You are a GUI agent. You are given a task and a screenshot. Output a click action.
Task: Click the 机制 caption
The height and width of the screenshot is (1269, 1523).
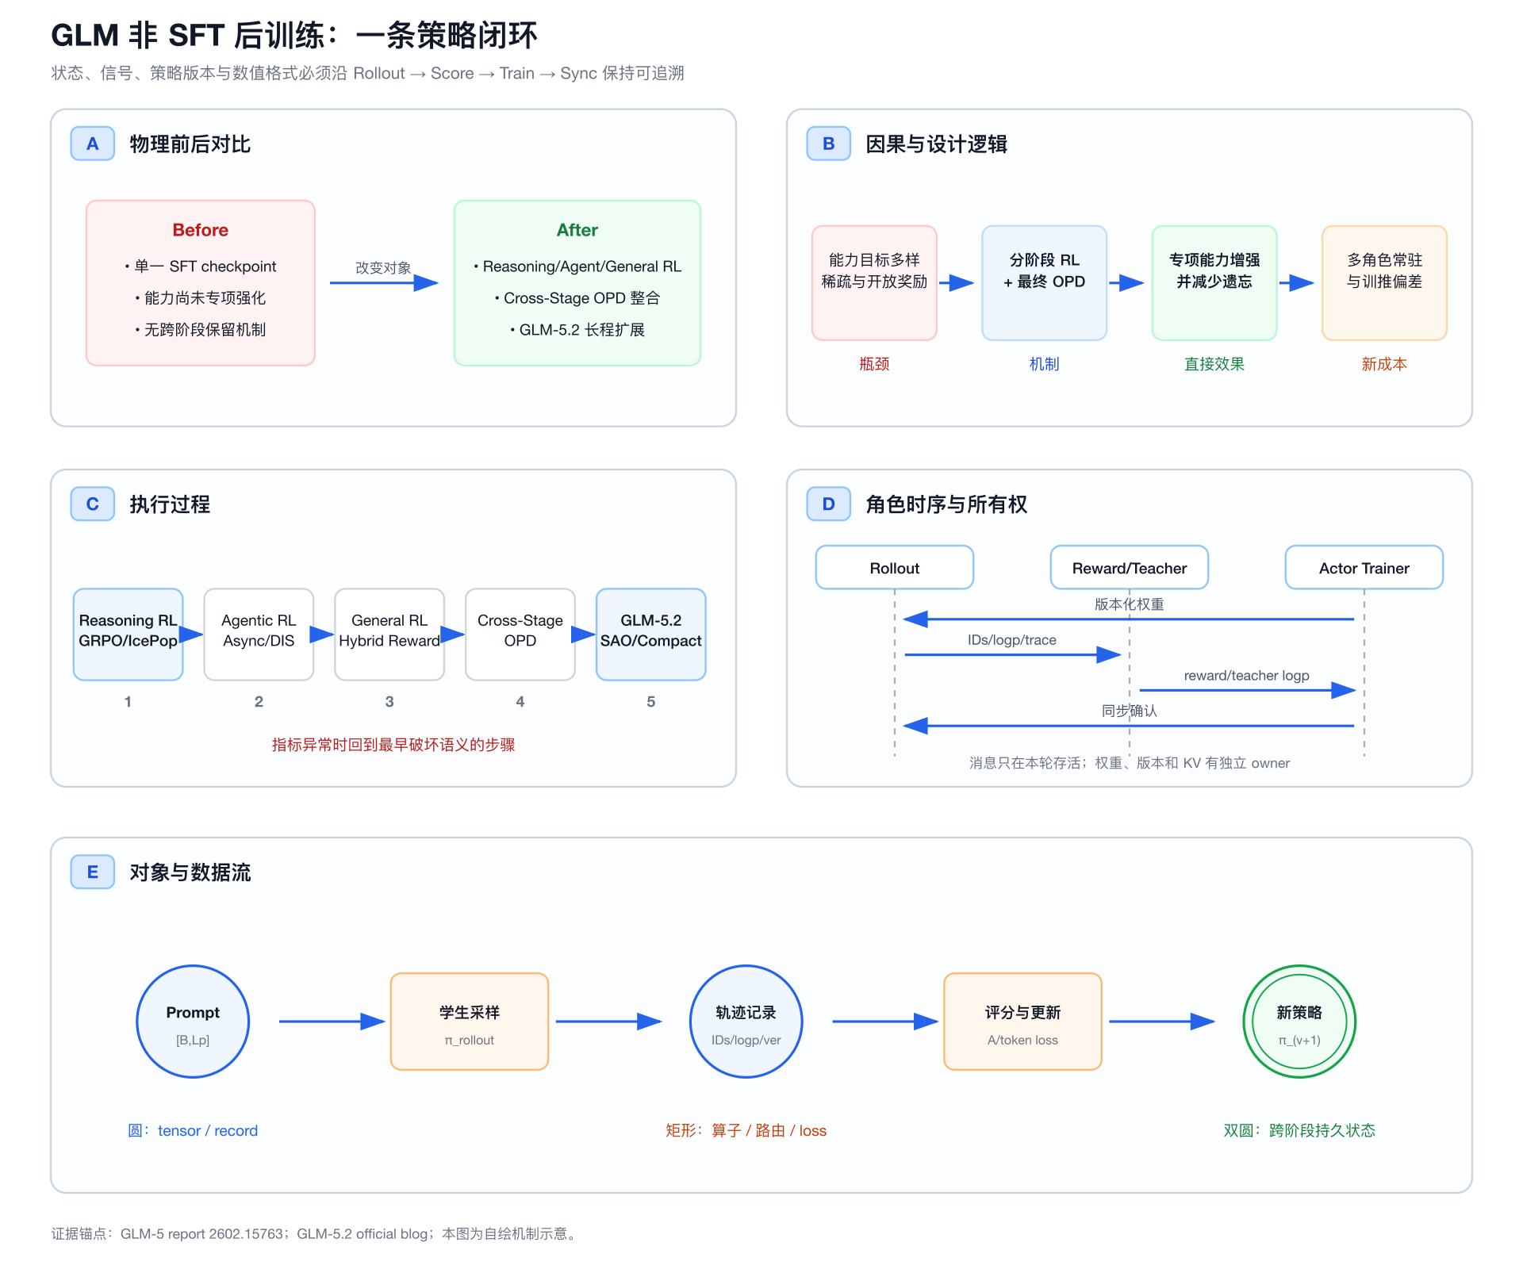click(1045, 364)
